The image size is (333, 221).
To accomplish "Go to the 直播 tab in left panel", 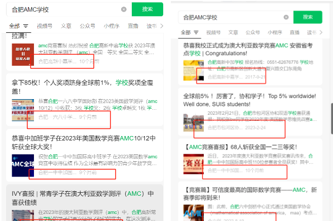I will point(133,26).
